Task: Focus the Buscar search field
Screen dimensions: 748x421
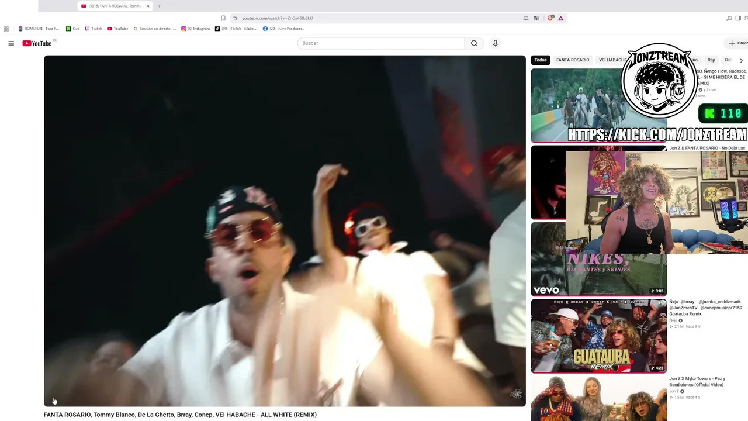Action: click(381, 43)
